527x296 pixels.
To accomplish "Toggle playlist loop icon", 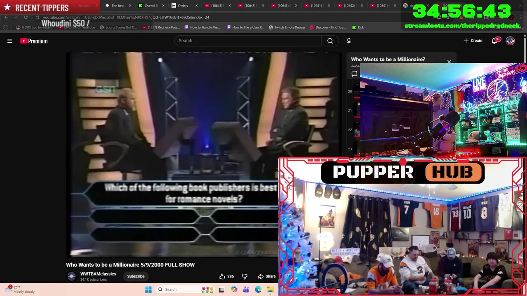I will [354, 74].
